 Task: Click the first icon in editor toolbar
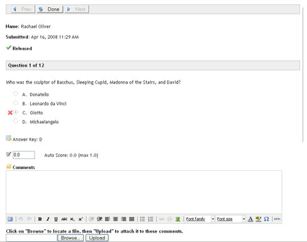(10, 219)
